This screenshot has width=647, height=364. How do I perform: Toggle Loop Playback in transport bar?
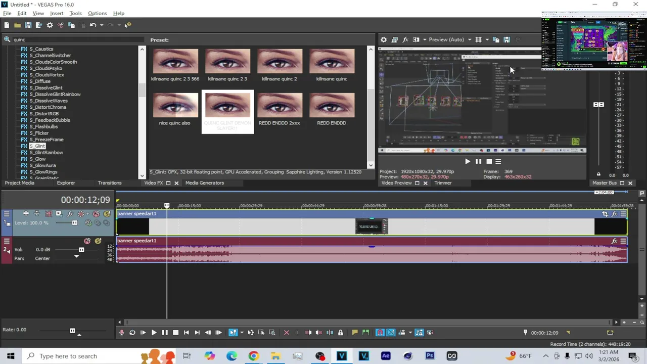[132, 332]
